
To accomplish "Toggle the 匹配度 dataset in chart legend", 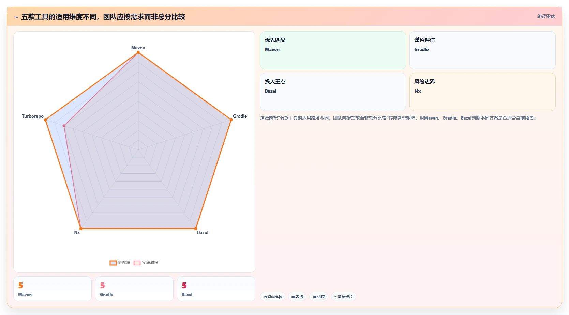I will [120, 263].
